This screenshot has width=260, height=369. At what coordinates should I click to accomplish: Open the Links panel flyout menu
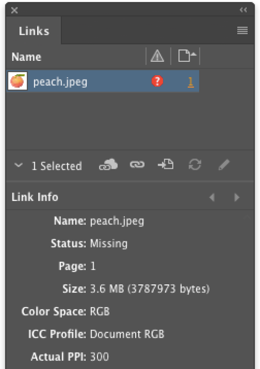pyautogui.click(x=242, y=30)
